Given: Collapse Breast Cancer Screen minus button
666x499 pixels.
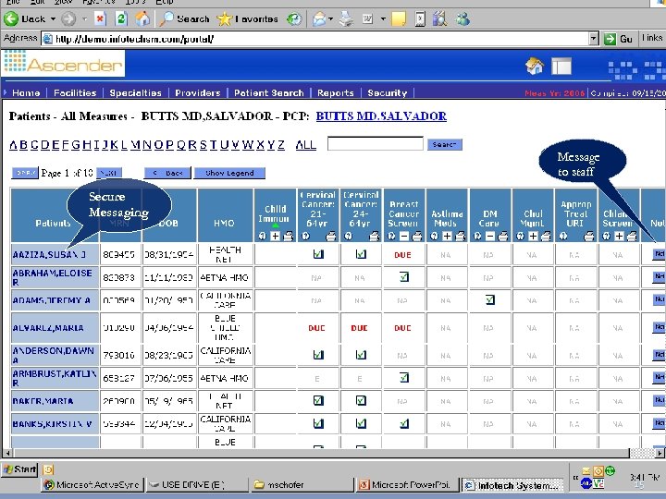Looking at the screenshot, I should 404,237.
